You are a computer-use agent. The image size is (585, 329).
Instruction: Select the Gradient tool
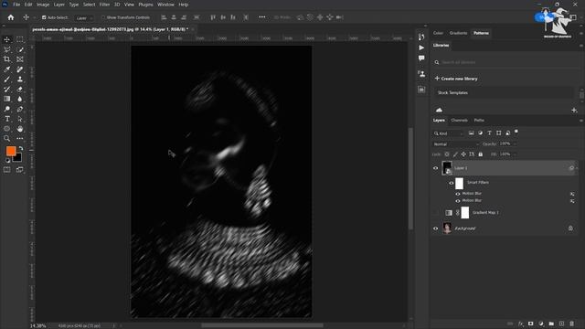click(x=6, y=99)
